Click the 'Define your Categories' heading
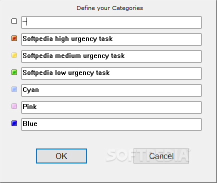Viewport: 217px width, 183px height. (x=109, y=8)
